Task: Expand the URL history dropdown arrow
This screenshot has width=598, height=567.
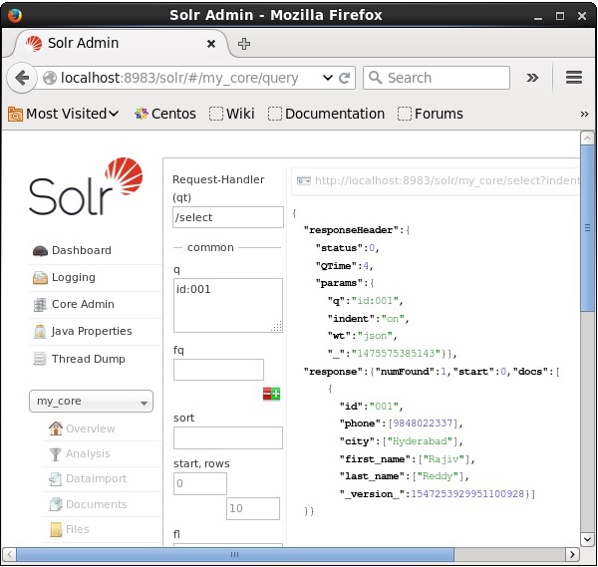Action: [x=327, y=78]
